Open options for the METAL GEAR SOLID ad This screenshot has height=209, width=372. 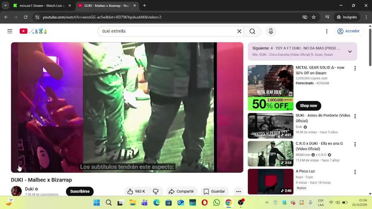355,69
